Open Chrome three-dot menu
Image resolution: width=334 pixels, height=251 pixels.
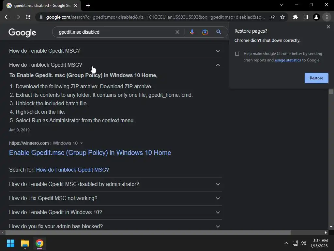(x=327, y=17)
